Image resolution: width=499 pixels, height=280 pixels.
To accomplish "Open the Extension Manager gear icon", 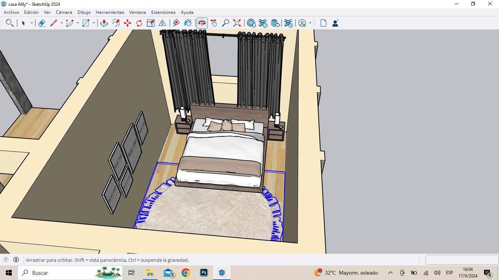I will point(288,23).
